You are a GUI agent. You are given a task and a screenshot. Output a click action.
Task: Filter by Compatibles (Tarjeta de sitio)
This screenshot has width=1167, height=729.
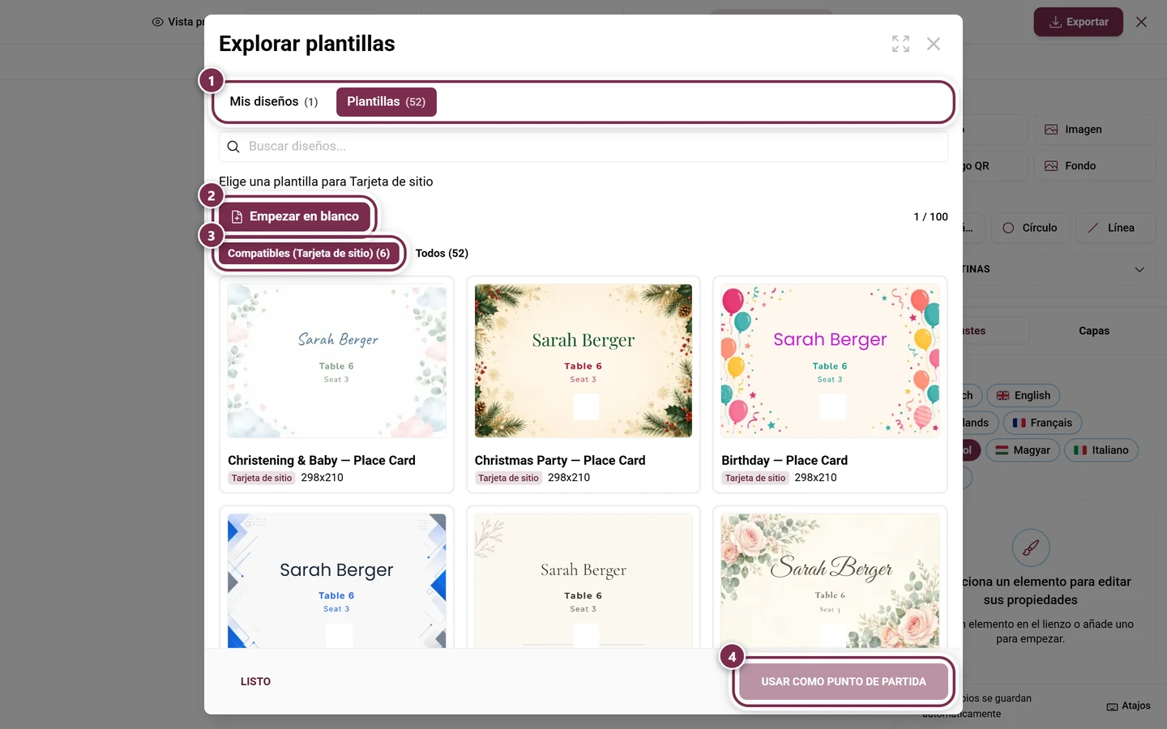(309, 254)
